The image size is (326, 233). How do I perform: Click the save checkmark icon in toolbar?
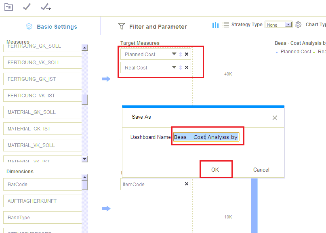pyautogui.click(x=27, y=7)
